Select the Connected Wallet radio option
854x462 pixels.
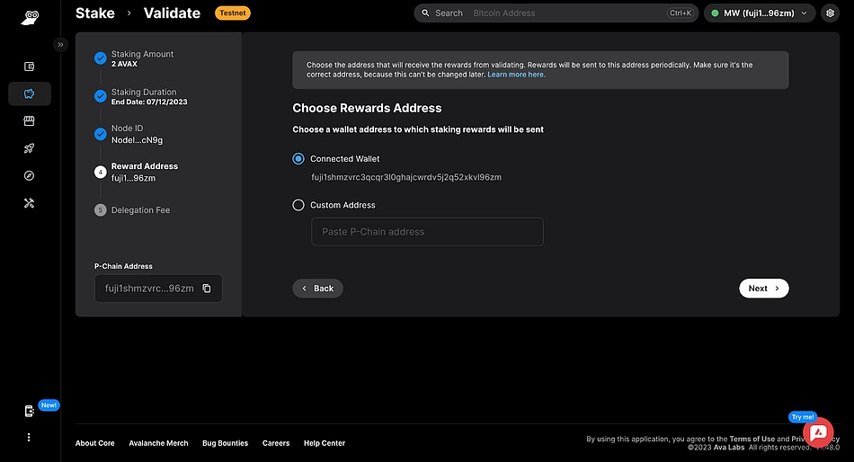tap(298, 159)
